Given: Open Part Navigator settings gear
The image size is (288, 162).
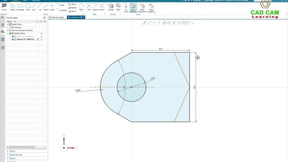Looking at the screenshot, I should (x=2, y=18).
